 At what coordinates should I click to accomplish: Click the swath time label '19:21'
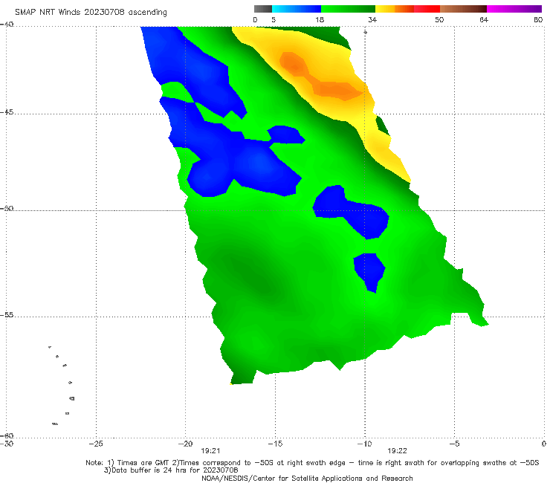(210, 451)
